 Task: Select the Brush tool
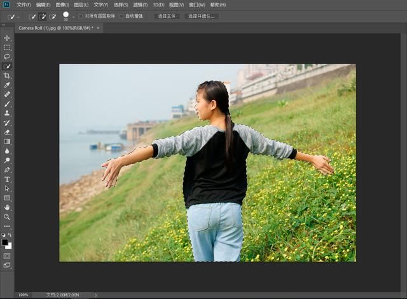(7, 104)
